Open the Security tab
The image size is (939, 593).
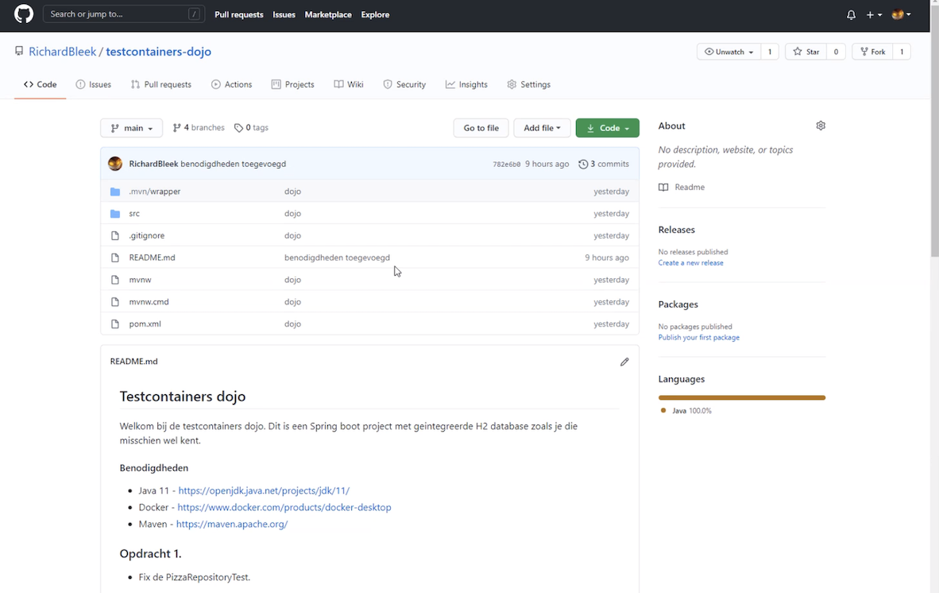tap(404, 84)
